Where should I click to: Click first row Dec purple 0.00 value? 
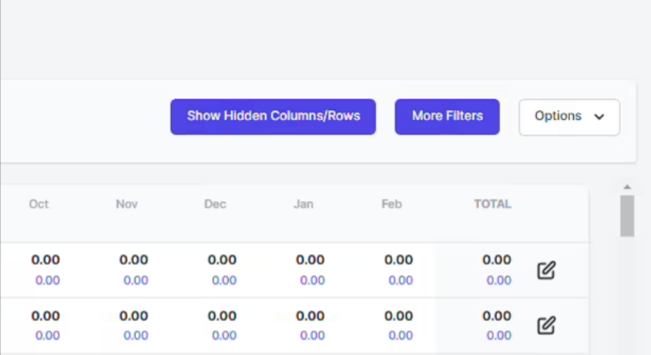(224, 280)
